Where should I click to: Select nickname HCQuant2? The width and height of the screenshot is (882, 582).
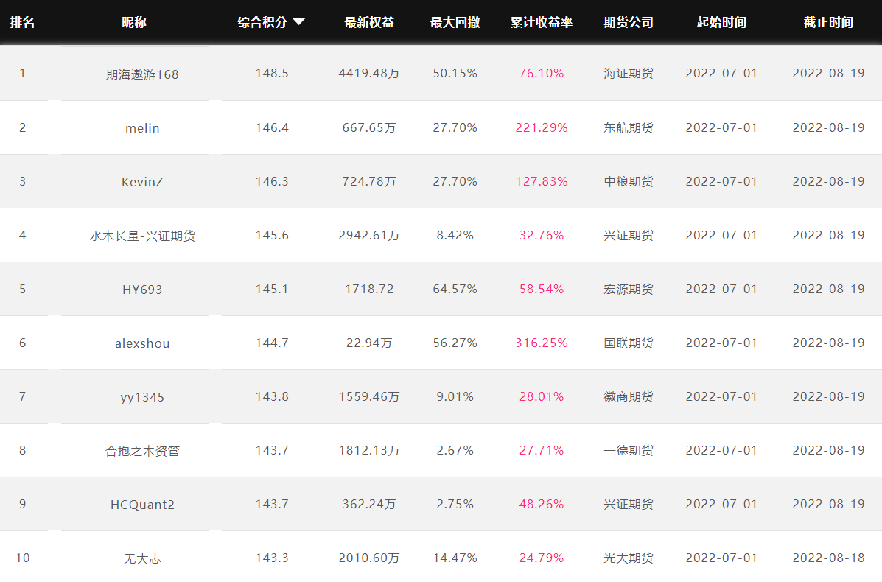[142, 505]
